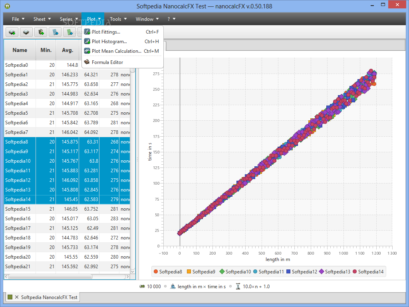Viewport: 409px width, 307px height.
Task: Click the 10.0×n + 1.0 formula text
Action: (x=256, y=286)
